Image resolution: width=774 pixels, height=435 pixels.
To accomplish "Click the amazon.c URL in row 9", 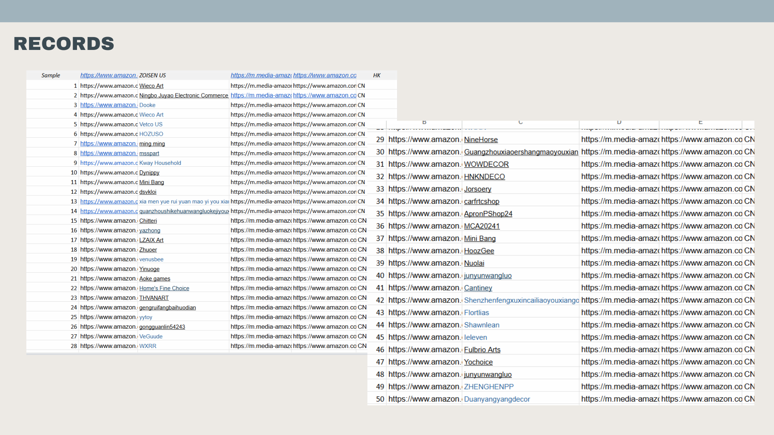I will (x=109, y=163).
